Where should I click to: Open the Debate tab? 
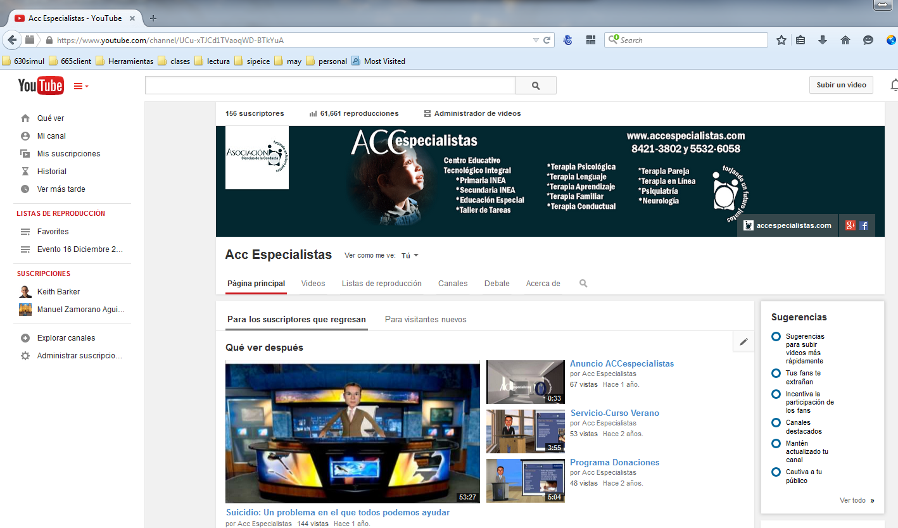pyautogui.click(x=497, y=284)
